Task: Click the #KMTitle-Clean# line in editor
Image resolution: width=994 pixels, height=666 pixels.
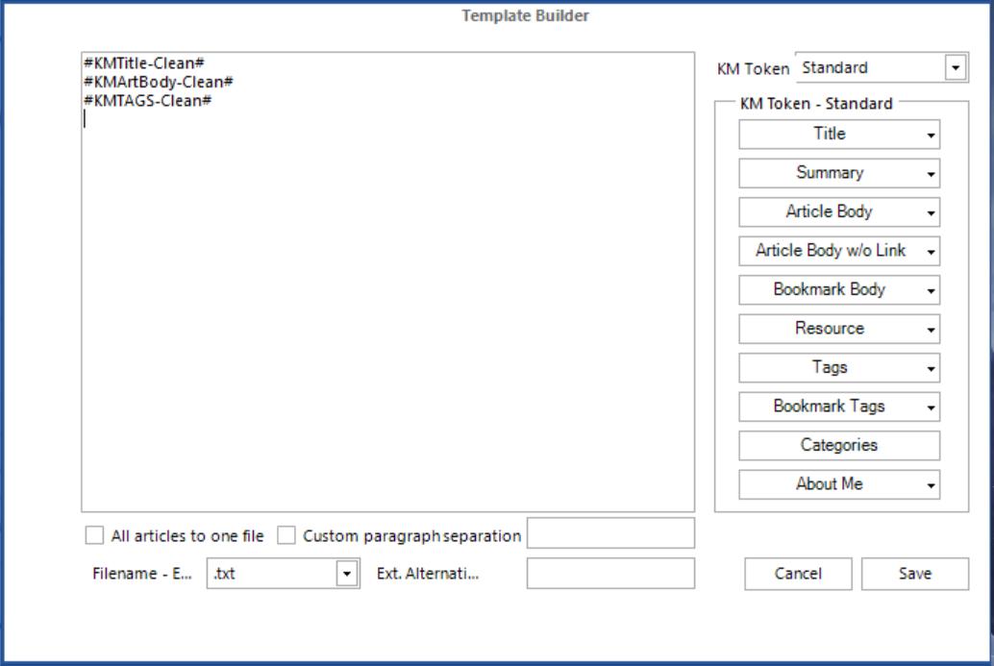Action: (143, 65)
